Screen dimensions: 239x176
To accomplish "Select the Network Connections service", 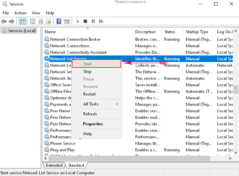I will (x=70, y=46).
